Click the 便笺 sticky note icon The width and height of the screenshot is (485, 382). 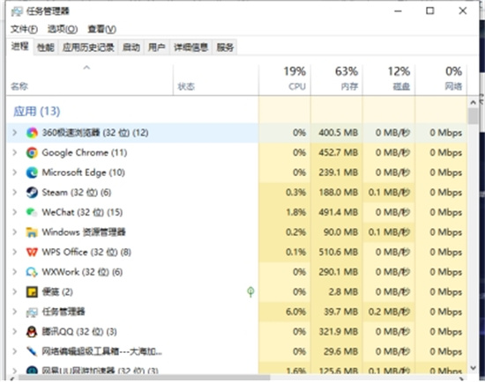tap(32, 292)
